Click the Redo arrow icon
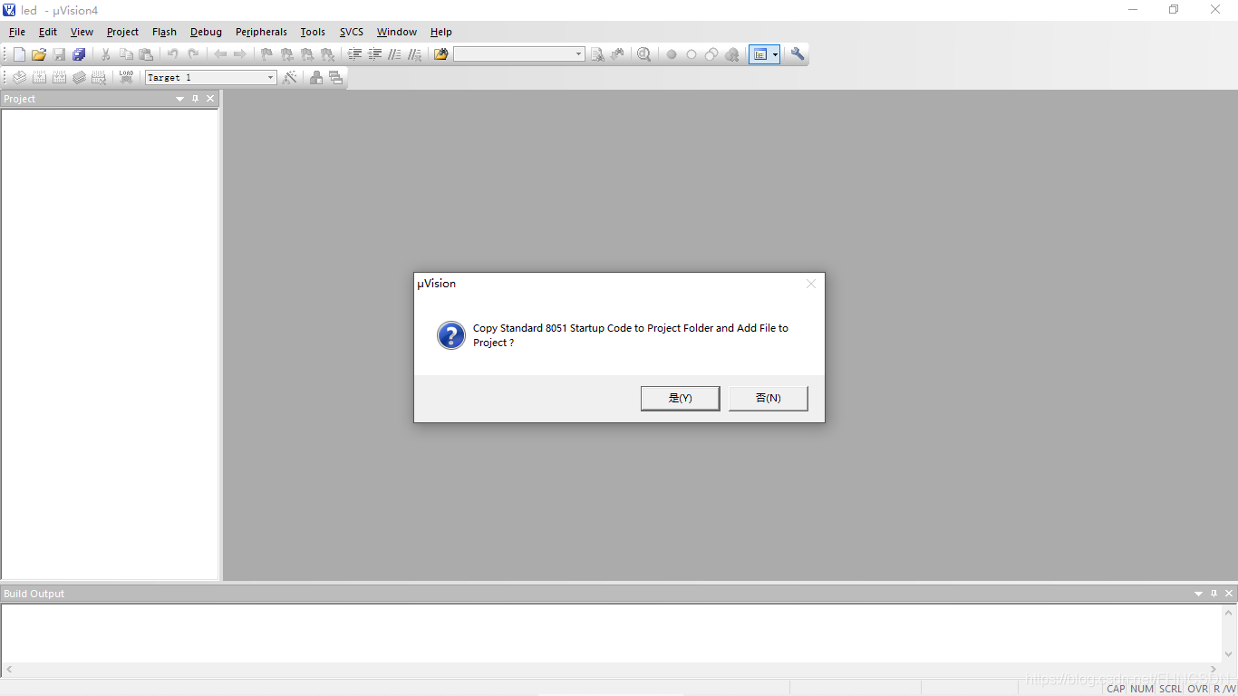This screenshot has height=696, width=1238. tap(193, 54)
